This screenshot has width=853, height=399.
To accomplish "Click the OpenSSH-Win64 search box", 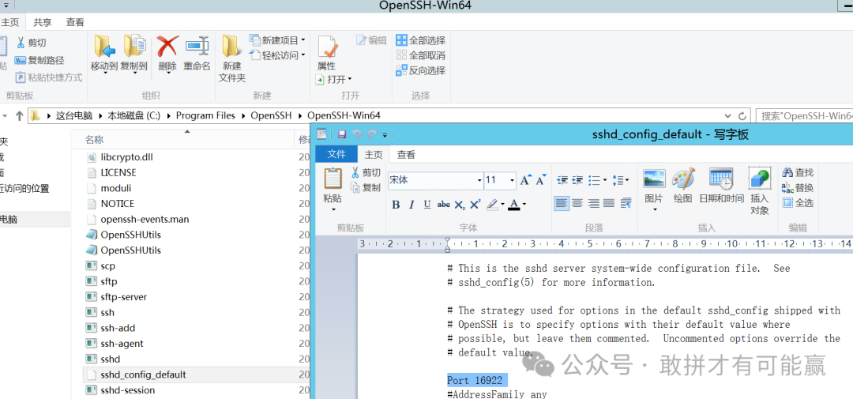I will 804,115.
